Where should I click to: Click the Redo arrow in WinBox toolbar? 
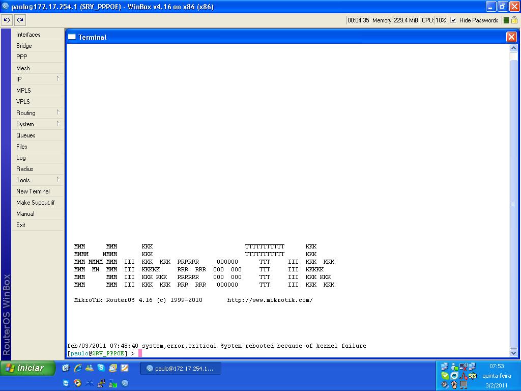20,20
